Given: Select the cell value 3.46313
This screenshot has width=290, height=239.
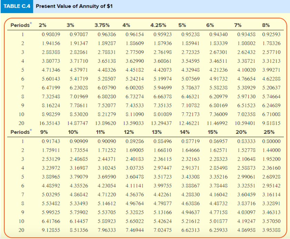Looking at the screenshot, I should 271,212.
